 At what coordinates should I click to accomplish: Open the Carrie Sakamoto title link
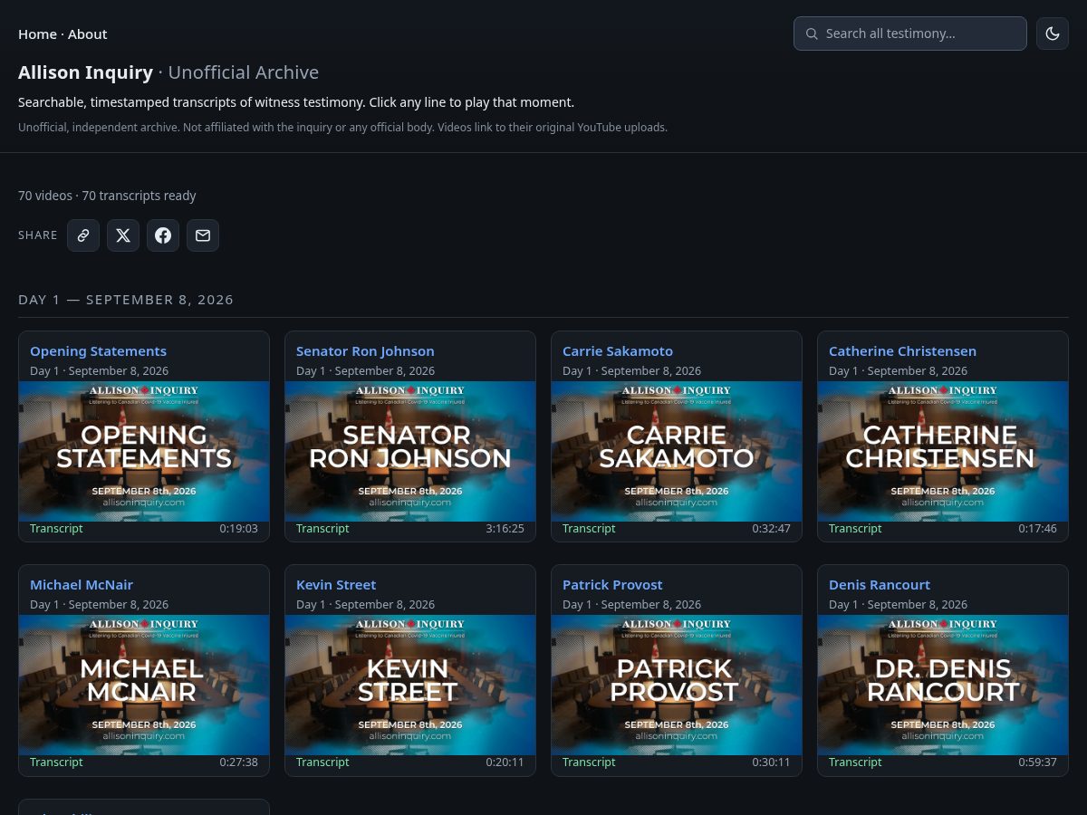[618, 351]
